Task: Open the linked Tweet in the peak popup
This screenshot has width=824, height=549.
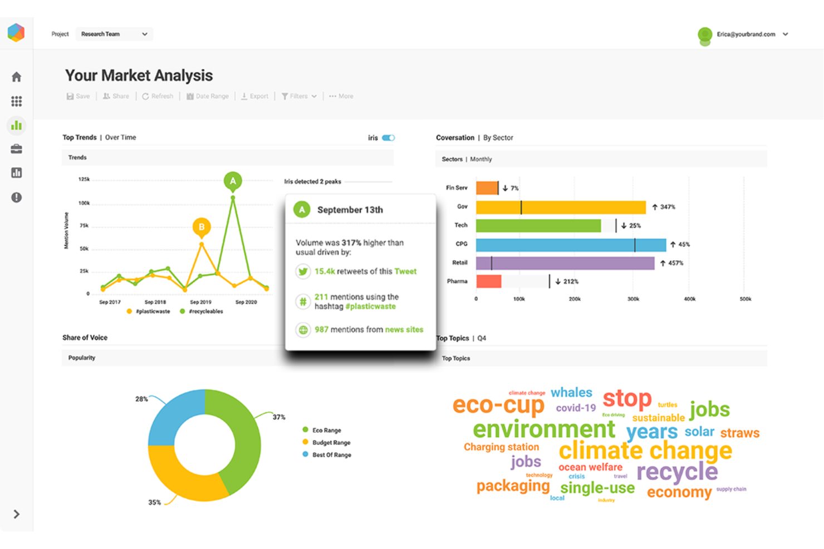Action: tap(406, 271)
